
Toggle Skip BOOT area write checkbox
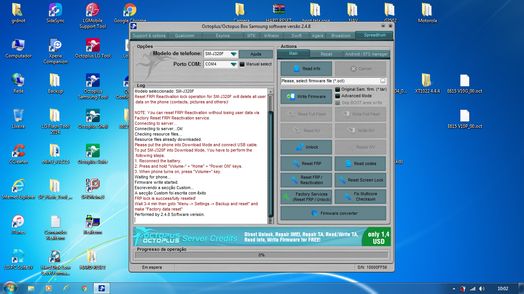point(338,103)
